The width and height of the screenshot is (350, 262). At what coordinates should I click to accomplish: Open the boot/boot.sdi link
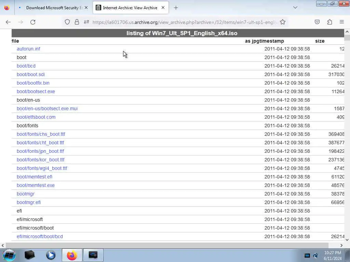point(31,74)
